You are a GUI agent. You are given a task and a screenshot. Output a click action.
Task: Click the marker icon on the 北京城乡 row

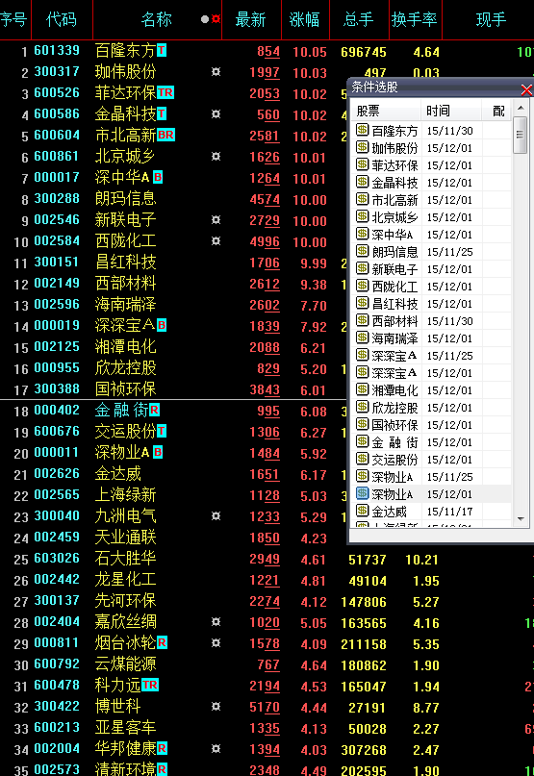pos(216,157)
